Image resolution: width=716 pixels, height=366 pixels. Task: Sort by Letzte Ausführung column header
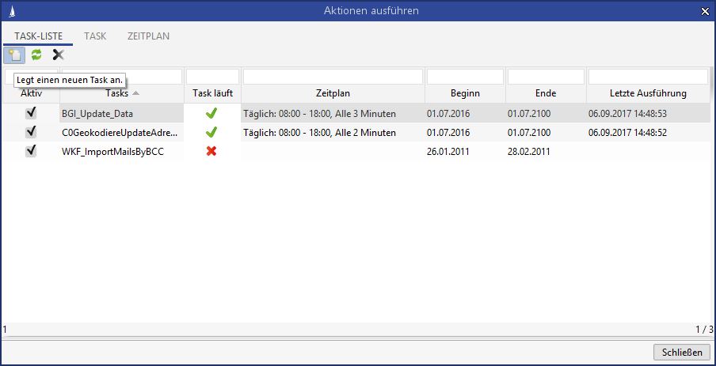tap(648, 93)
